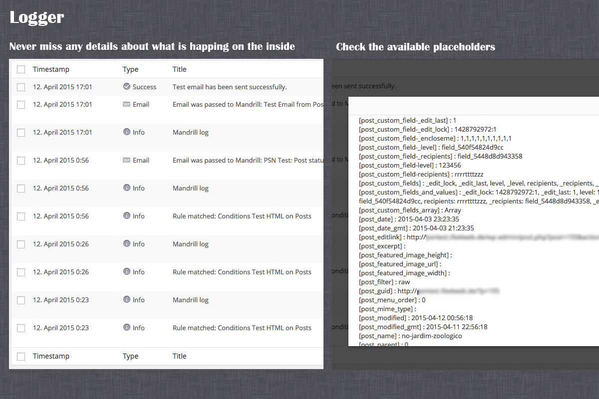Click Info icon beside 0:56 Rule matched entry
The width and height of the screenshot is (599, 399).
[x=127, y=216]
